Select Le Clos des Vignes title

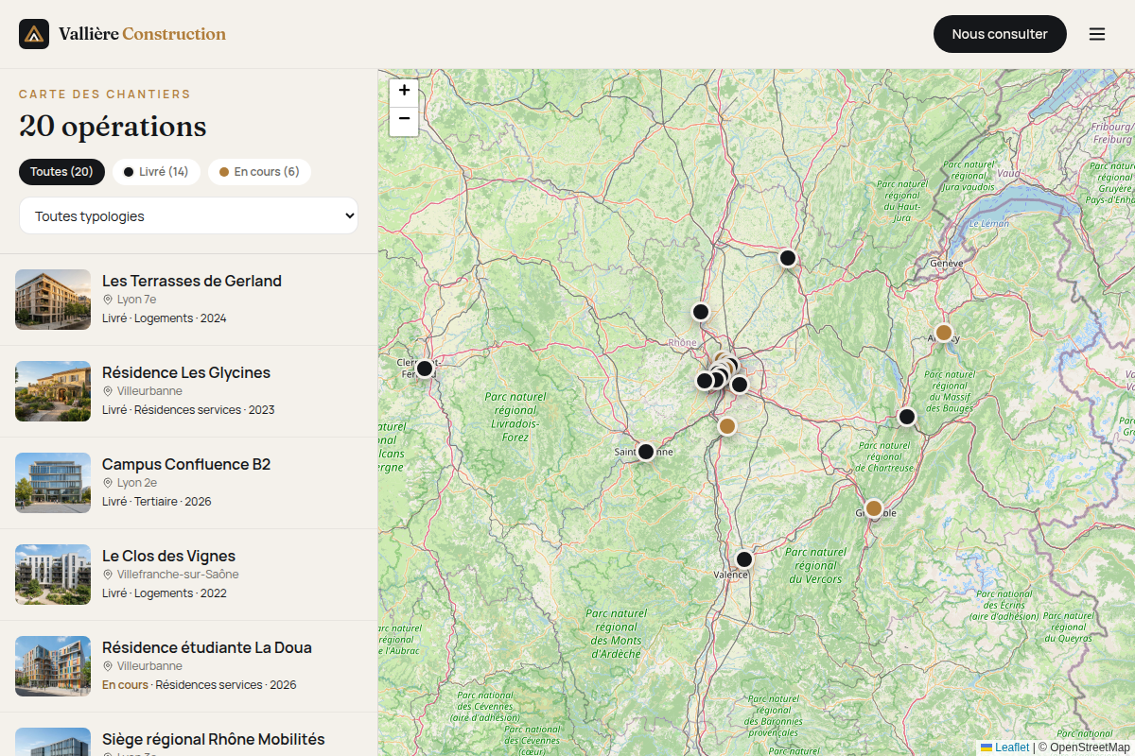click(x=168, y=556)
